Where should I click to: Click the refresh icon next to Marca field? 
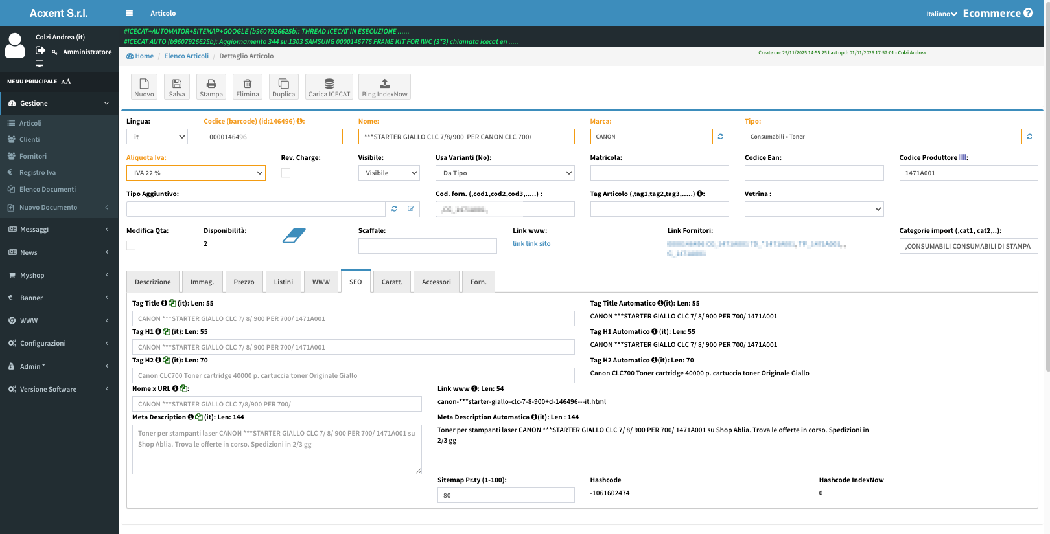[x=721, y=137]
